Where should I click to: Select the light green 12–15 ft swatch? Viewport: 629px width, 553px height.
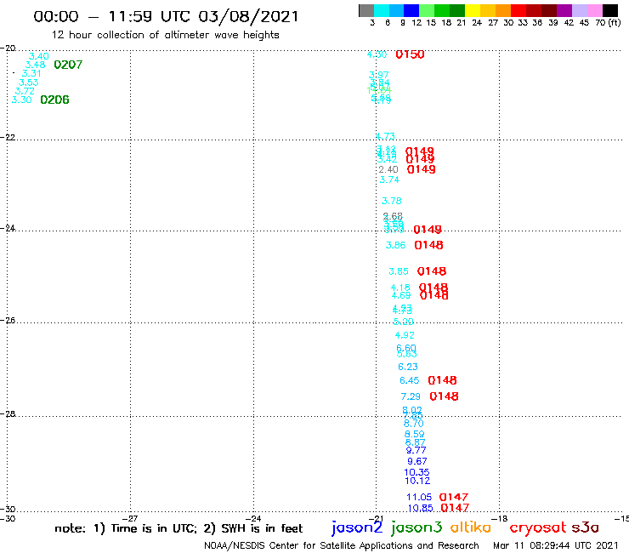tap(428, 10)
